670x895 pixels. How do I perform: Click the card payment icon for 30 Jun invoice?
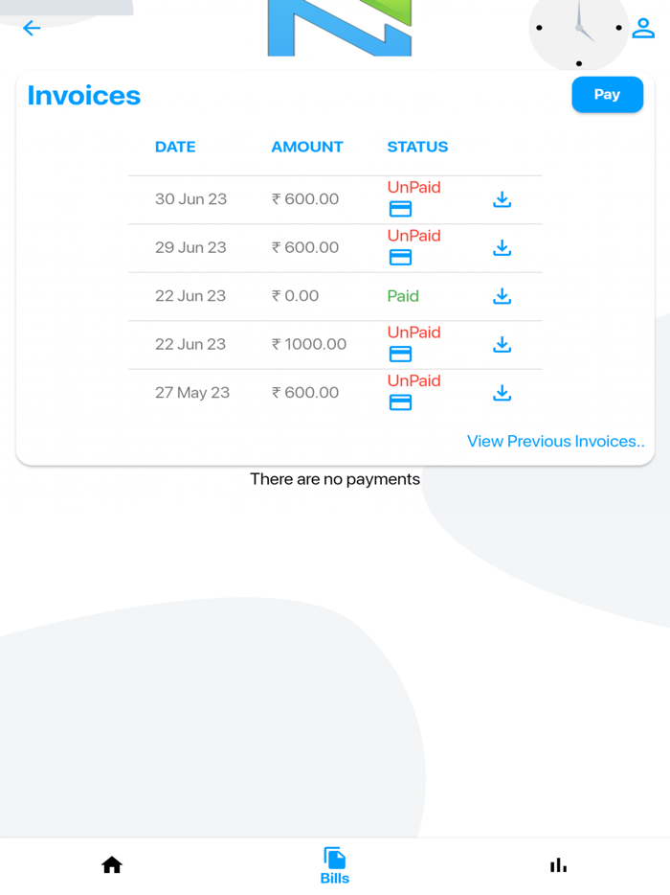[399, 208]
